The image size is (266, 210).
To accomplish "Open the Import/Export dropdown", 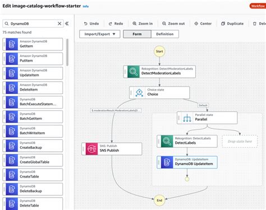I will pyautogui.click(x=100, y=34).
